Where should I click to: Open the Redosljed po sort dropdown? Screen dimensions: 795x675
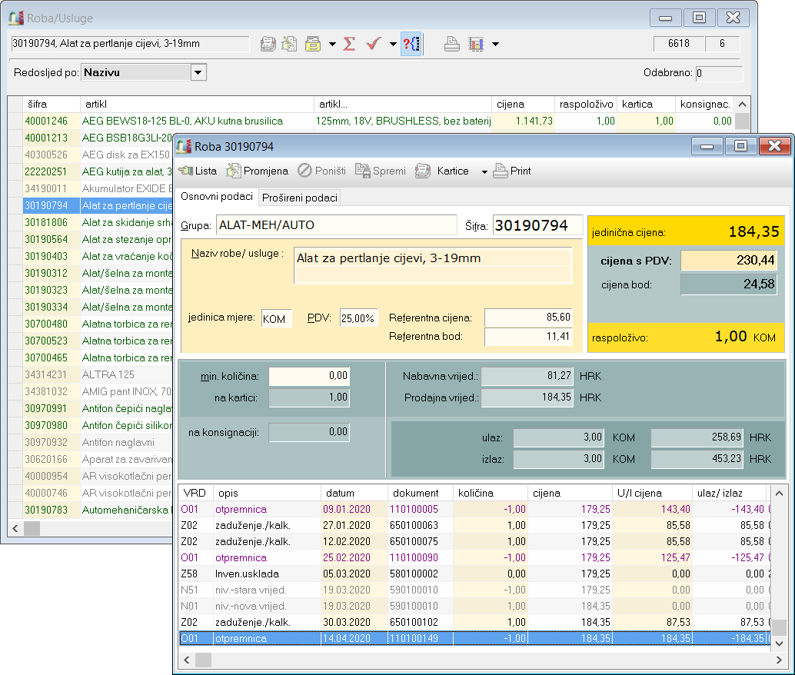click(198, 72)
